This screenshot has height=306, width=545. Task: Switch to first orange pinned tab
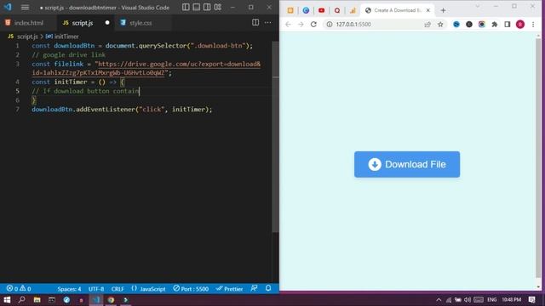coord(290,10)
